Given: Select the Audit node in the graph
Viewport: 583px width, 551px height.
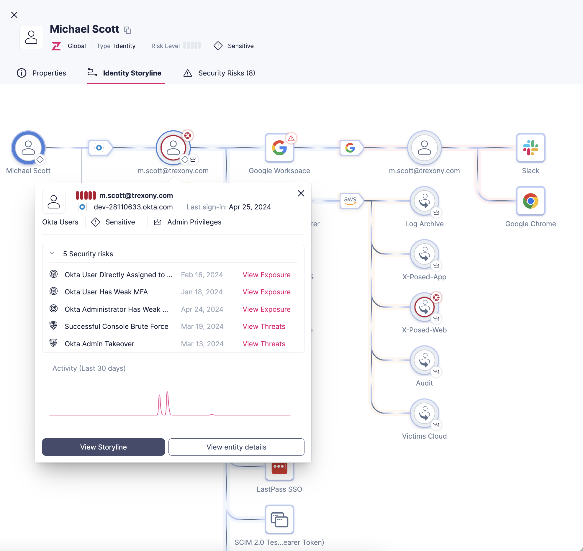Looking at the screenshot, I should 424,360.
